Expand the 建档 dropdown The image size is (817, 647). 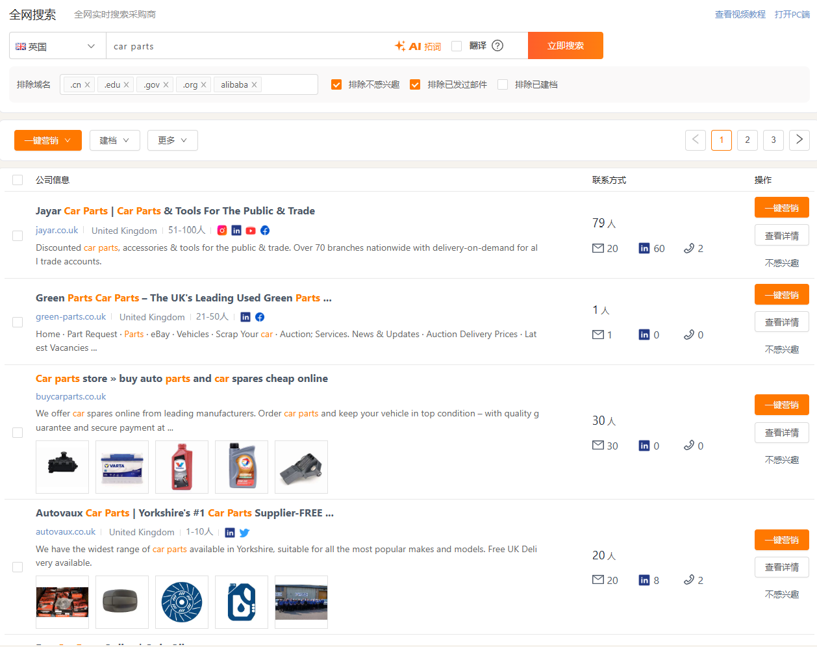pyautogui.click(x=115, y=140)
